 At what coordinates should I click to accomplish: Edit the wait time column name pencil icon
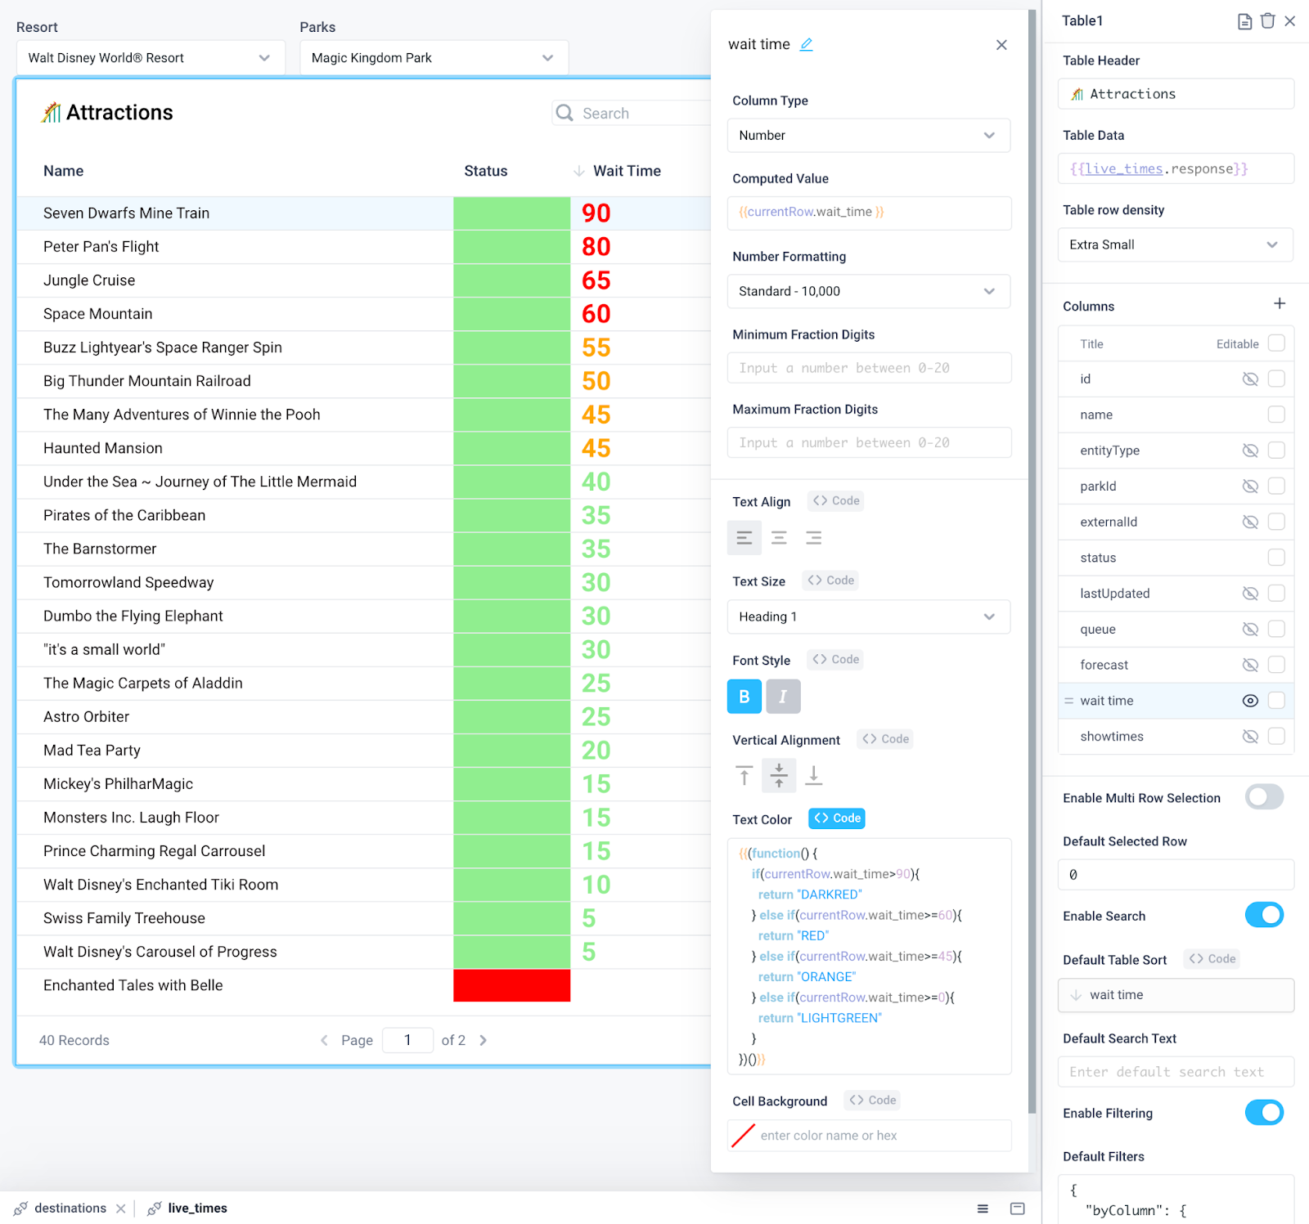[x=806, y=44]
